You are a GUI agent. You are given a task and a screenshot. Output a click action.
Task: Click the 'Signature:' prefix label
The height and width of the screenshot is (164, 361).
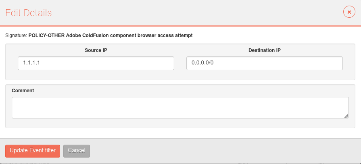click(x=16, y=36)
